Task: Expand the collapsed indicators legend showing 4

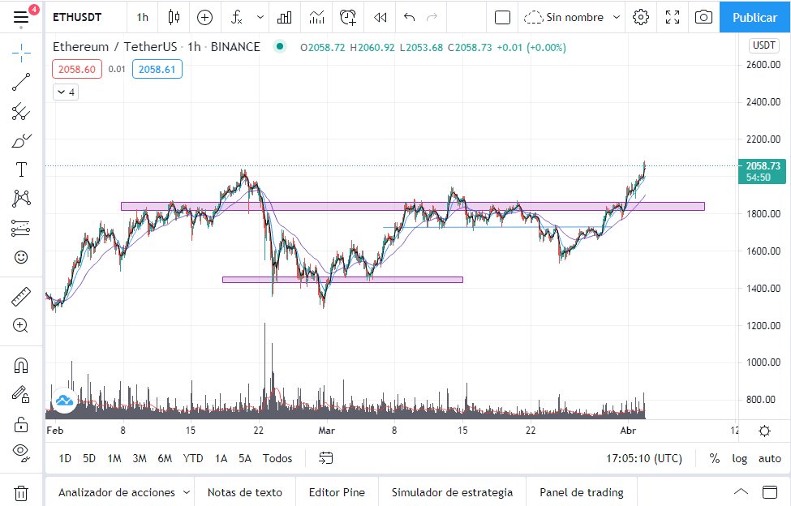Action: (66, 92)
